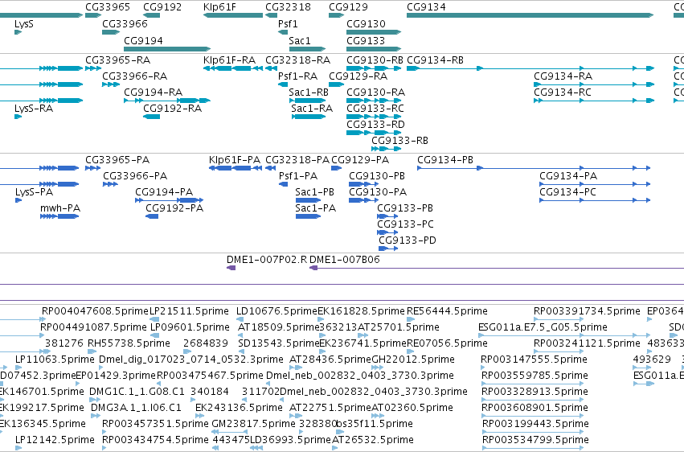684x452 pixels.
Task: Click the RP003241121.5prime EST label
Action: pyautogui.click(x=588, y=343)
